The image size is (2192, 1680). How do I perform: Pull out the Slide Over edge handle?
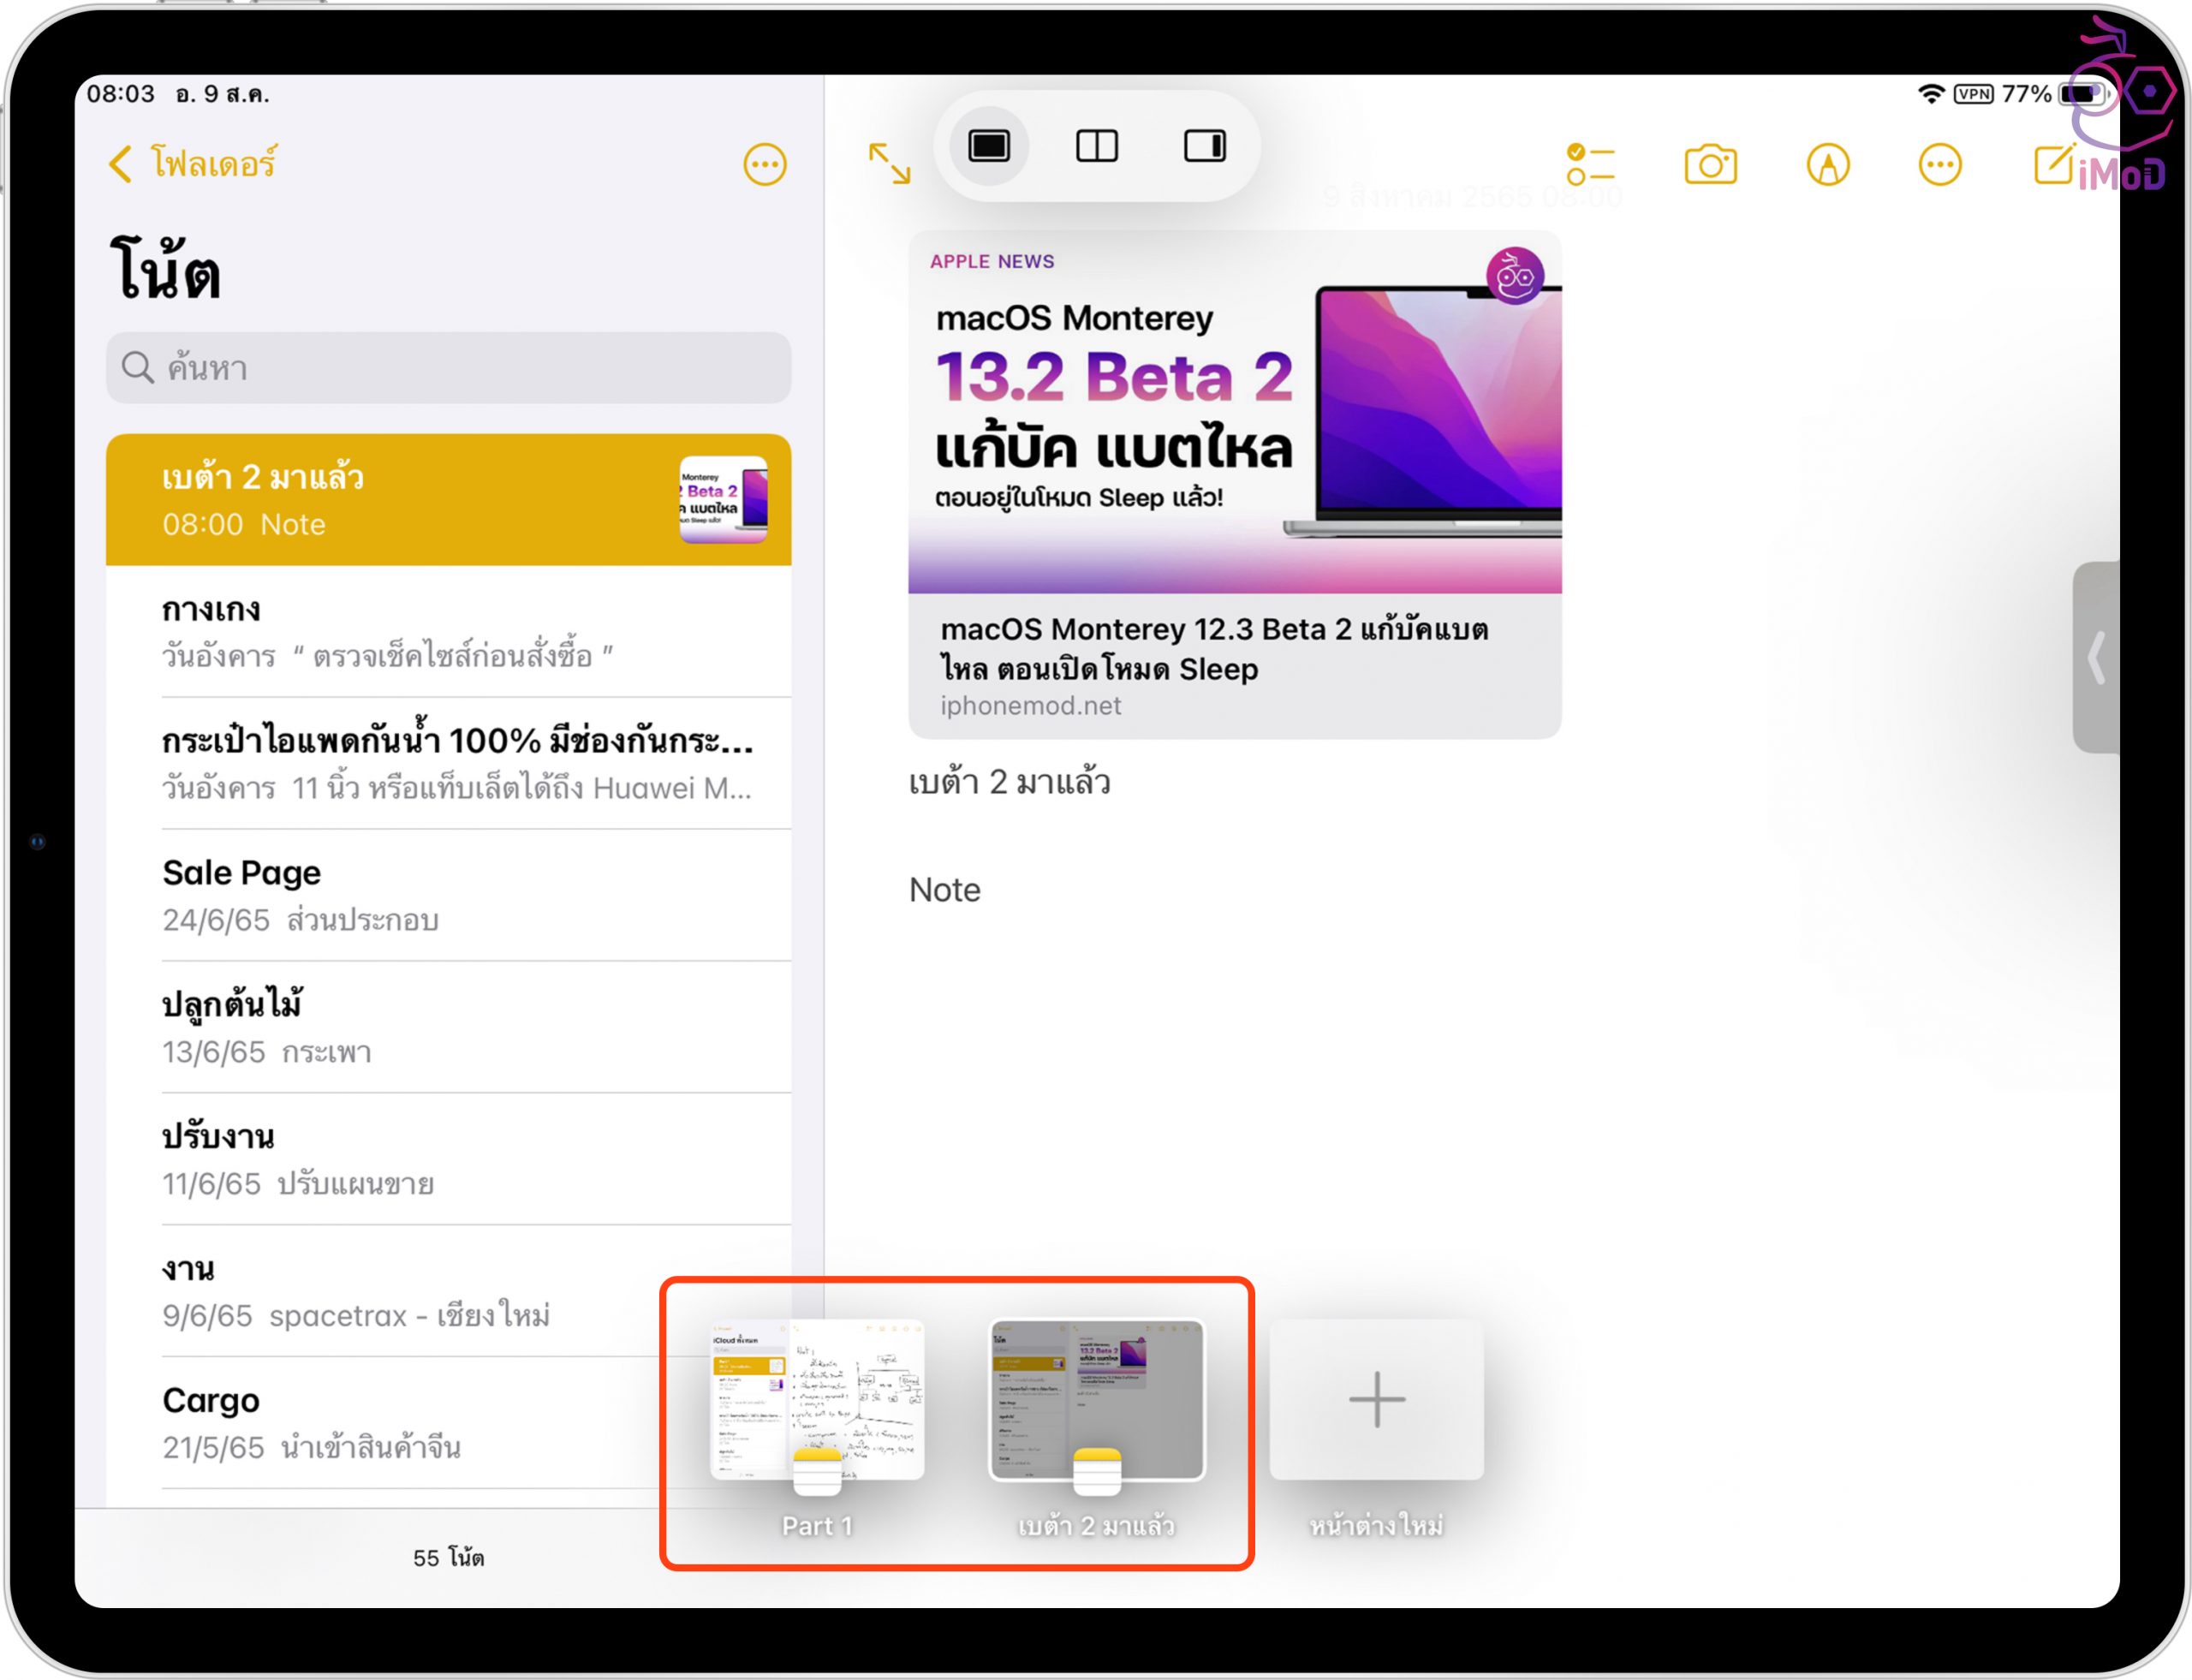pos(2096,657)
